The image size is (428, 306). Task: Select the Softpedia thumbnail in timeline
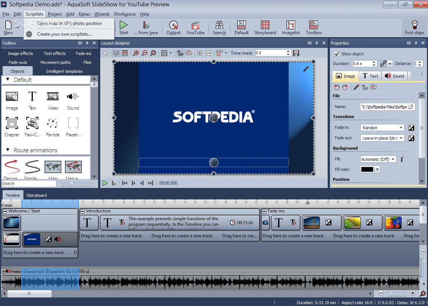click(32, 239)
